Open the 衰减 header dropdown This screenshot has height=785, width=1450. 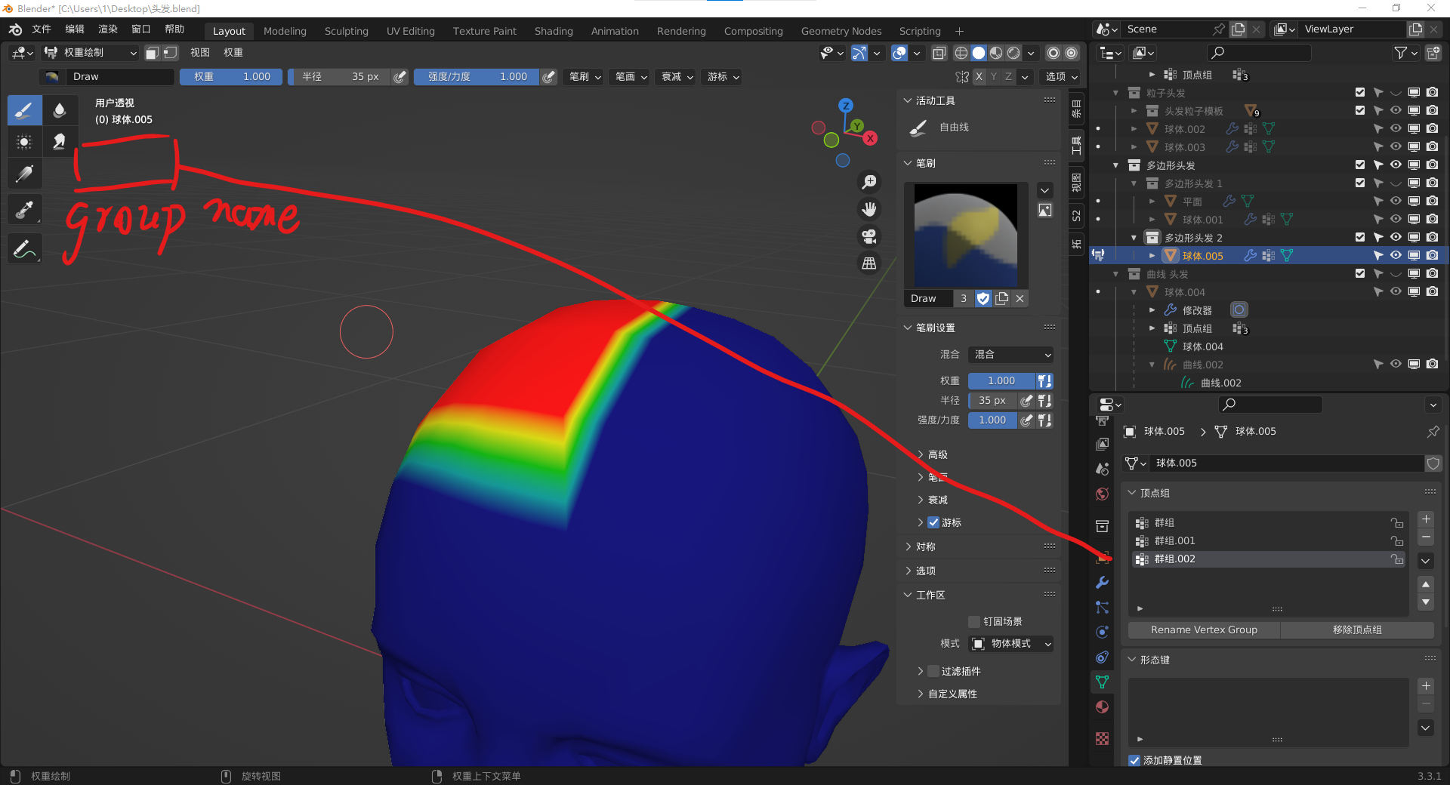click(x=677, y=77)
